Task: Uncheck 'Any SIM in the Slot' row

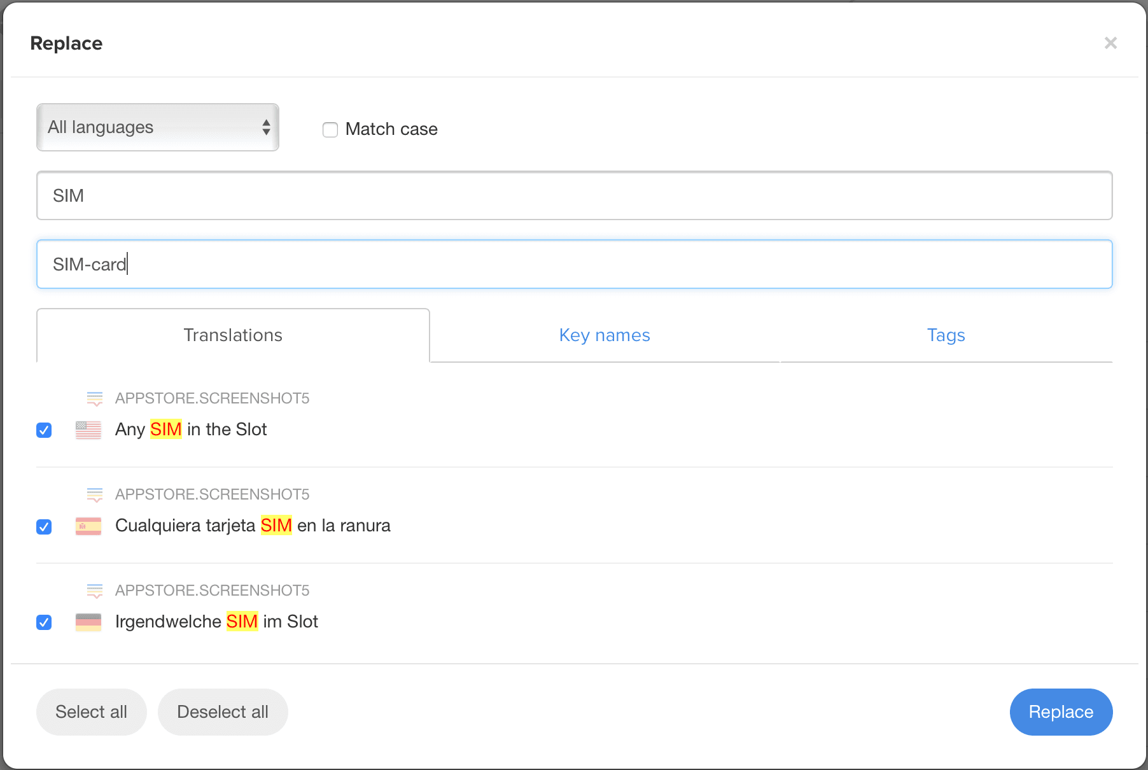Action: (44, 430)
